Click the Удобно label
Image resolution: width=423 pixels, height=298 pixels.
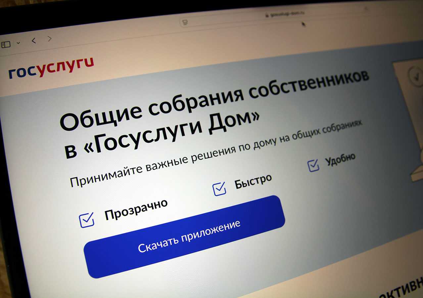pyautogui.click(x=340, y=159)
